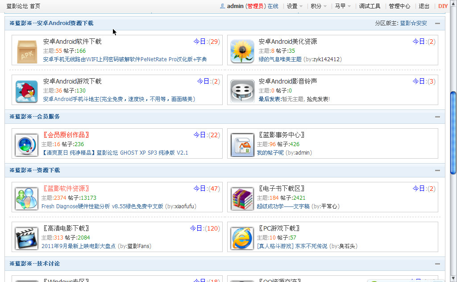457x282 pixels.
Task: Open moderator 蓝影☆安安 profile
Action: (x=413, y=23)
